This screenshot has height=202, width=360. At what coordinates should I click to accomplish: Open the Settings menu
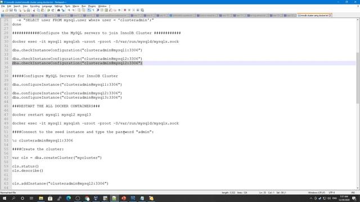[58, 6]
